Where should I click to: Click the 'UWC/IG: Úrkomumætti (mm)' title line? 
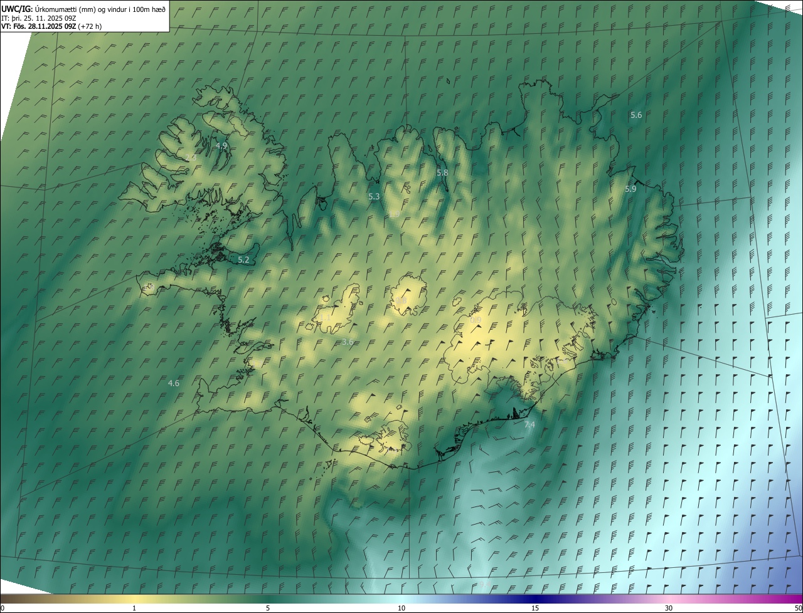click(83, 8)
